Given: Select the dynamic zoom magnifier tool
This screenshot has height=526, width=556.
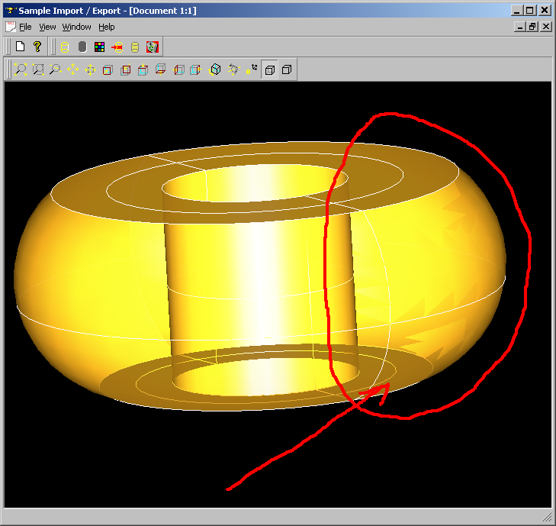Looking at the screenshot, I should click(x=55, y=70).
